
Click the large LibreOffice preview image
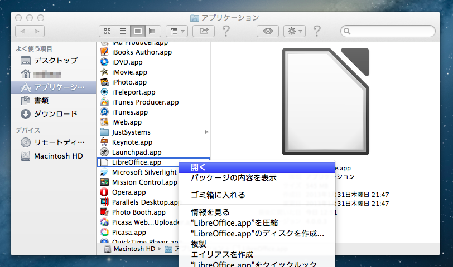tap(325, 101)
